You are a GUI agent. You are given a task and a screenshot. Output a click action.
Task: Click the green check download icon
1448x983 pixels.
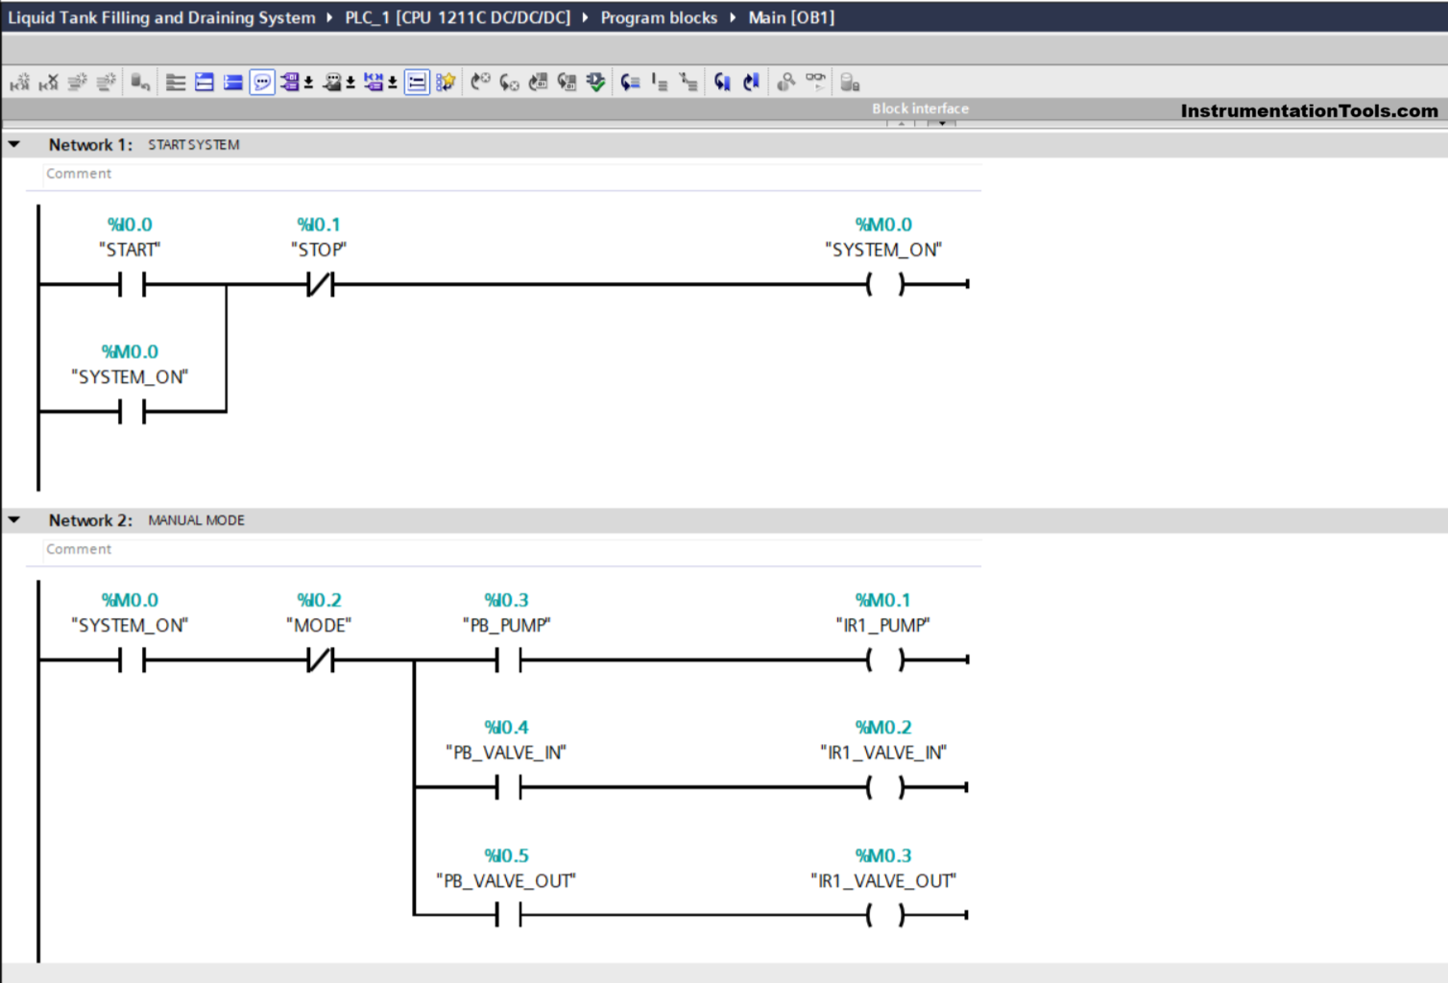point(596,83)
